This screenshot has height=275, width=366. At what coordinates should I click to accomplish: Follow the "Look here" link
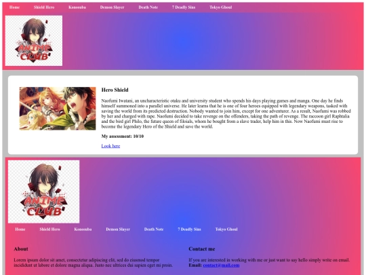click(x=110, y=146)
